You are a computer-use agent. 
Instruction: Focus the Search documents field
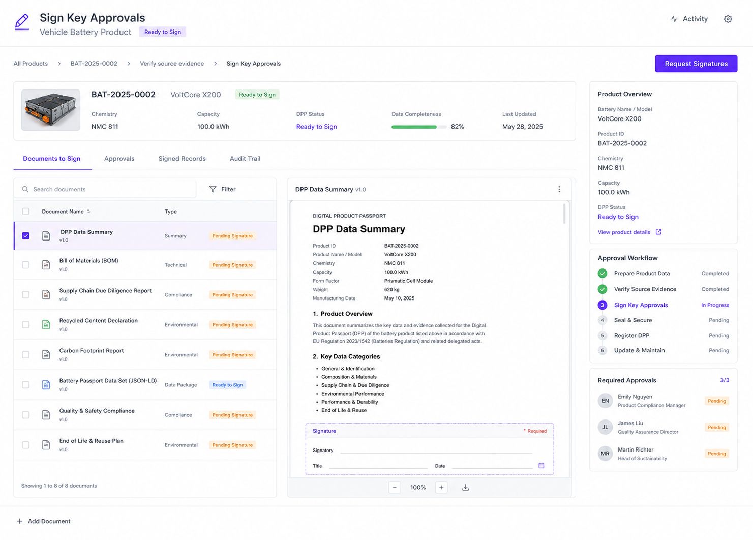105,189
